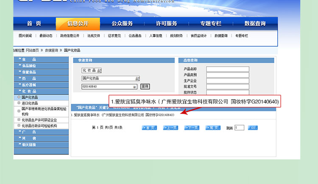The width and height of the screenshot is (318, 184).
Task: Open 食药监统计 in the sub-navigation
Action: [x=198, y=36]
